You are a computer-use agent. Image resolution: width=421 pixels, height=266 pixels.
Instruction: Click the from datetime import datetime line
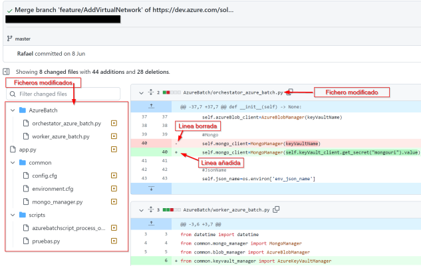219,234
